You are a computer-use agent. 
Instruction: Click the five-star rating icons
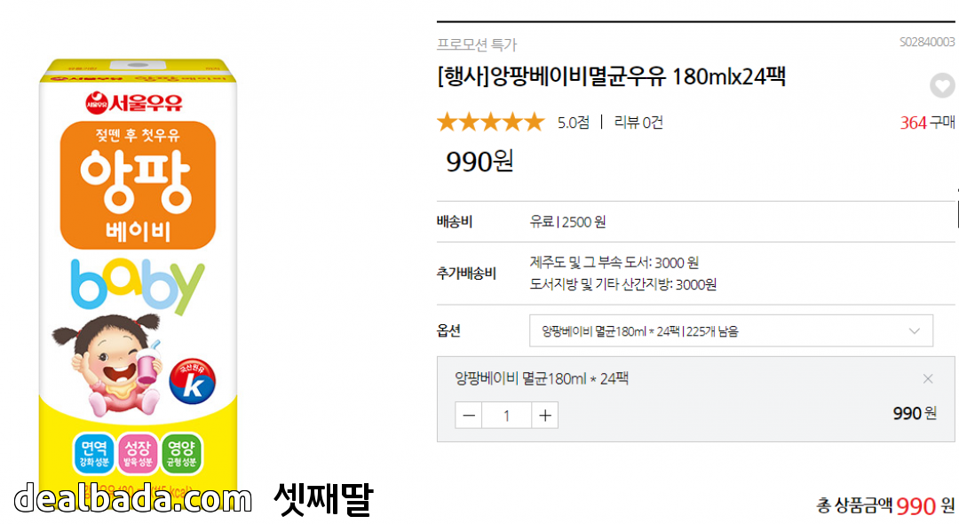490,123
